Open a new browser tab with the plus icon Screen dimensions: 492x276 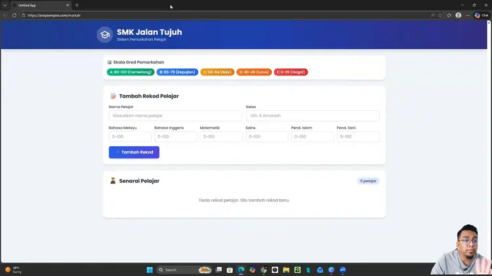pos(77,5)
